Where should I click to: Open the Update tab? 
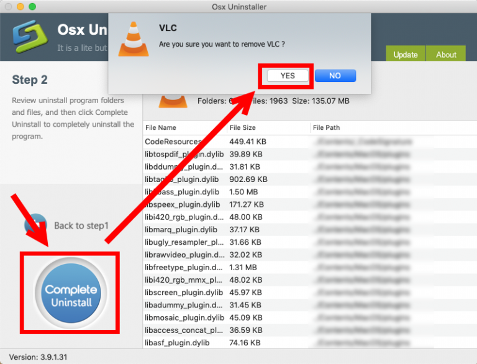(405, 55)
